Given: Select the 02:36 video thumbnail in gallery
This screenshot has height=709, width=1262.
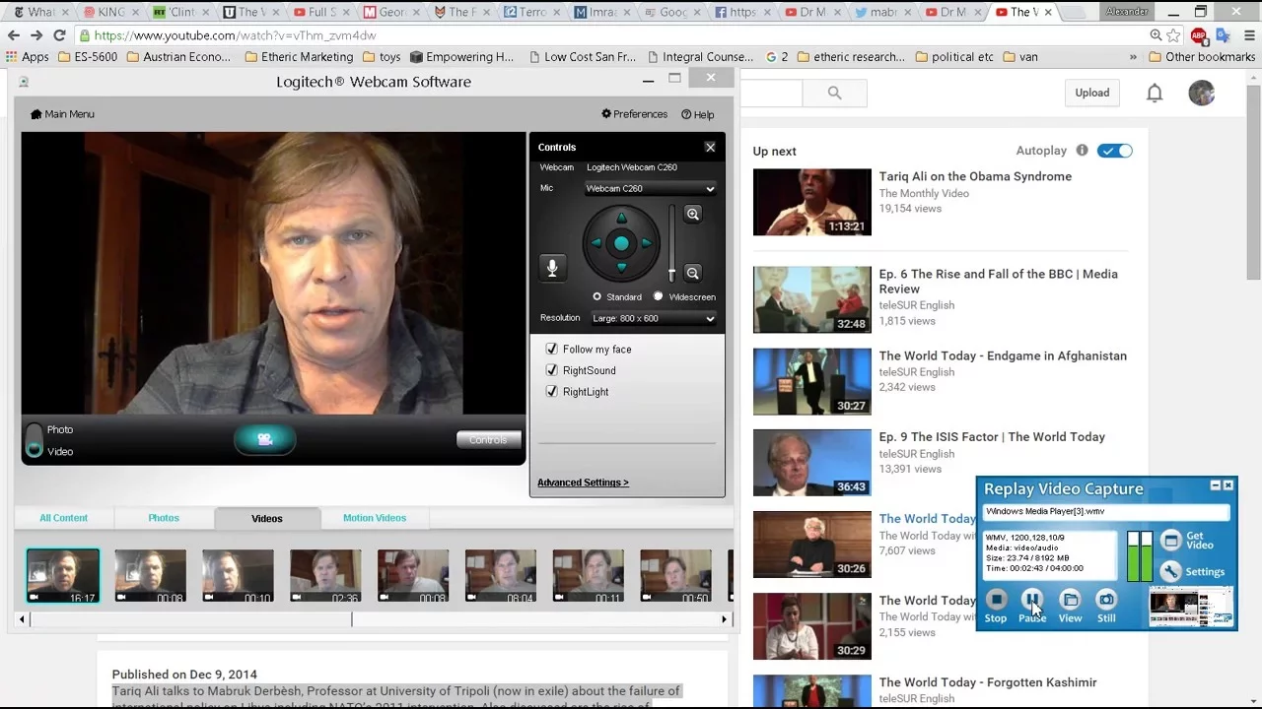Looking at the screenshot, I should coord(325,576).
